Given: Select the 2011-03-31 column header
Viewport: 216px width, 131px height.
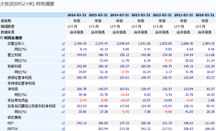Looking at the screenshot, I should 184,15.
